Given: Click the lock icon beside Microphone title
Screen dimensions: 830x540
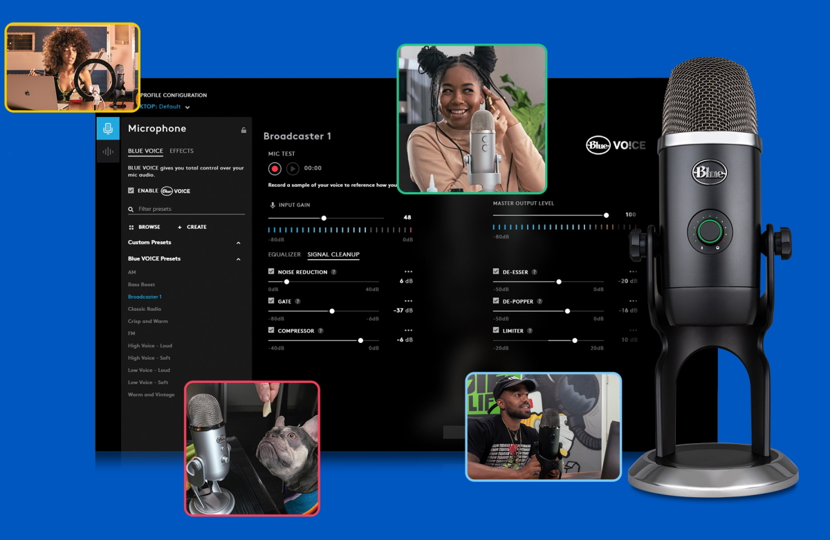Looking at the screenshot, I should pyautogui.click(x=243, y=129).
